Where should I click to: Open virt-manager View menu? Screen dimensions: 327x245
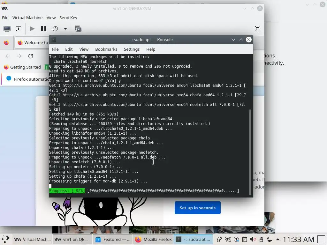(x=51, y=18)
